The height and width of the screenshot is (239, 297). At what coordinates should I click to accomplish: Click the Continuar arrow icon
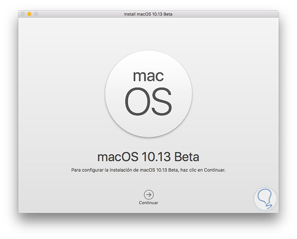pos(148,195)
